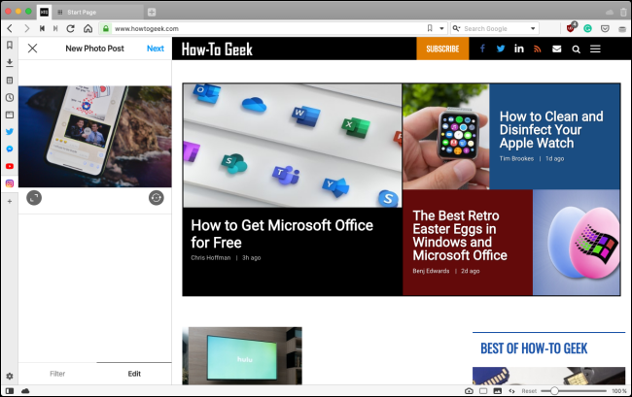
Task: Close the New Photo Post screen
Action: click(x=33, y=49)
